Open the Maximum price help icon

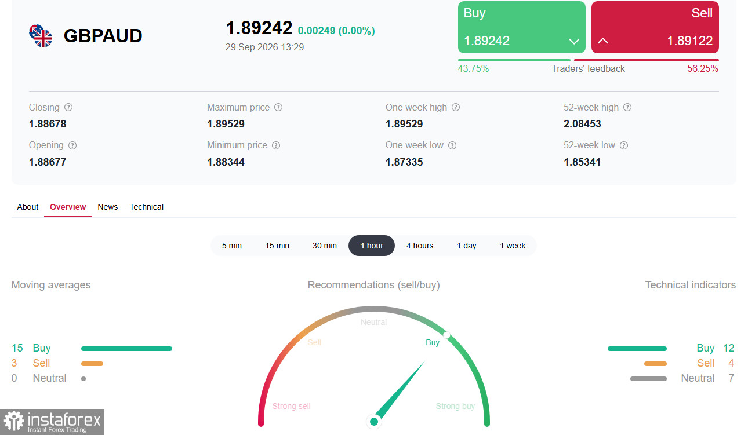(x=278, y=108)
